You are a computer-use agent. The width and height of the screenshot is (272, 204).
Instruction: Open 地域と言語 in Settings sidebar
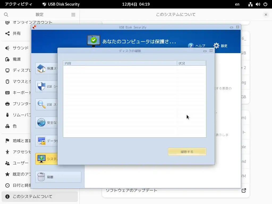(16, 141)
